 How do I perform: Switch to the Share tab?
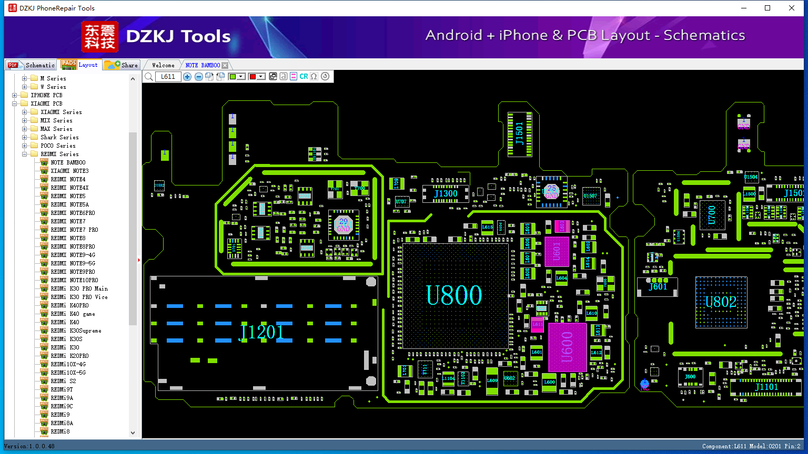[121, 65]
